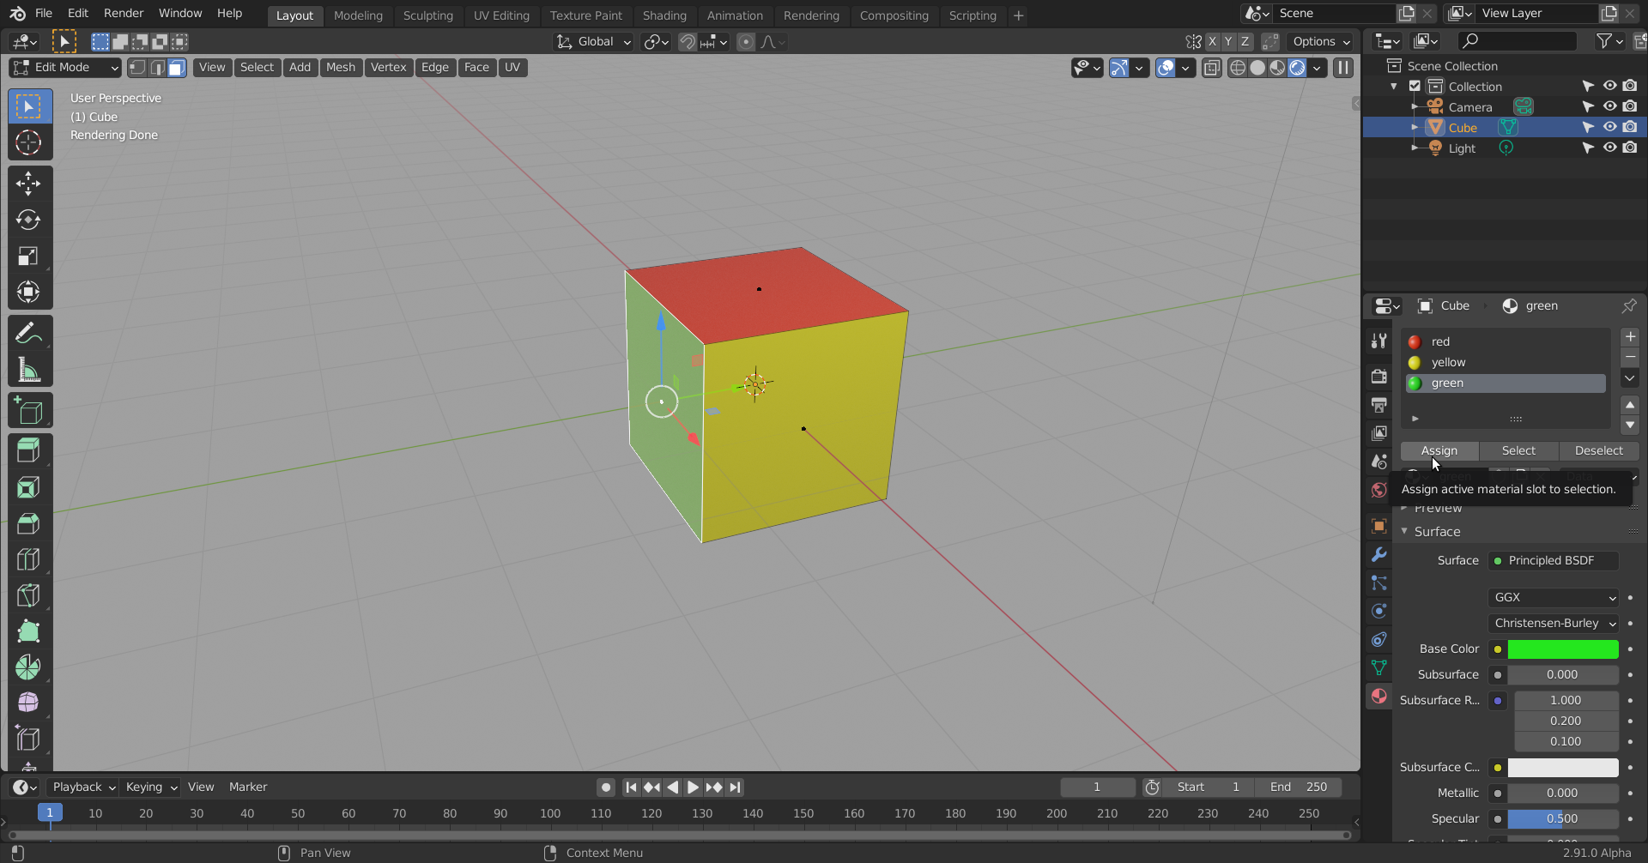The height and width of the screenshot is (863, 1648).
Task: Select the Move tool
Action: click(29, 183)
